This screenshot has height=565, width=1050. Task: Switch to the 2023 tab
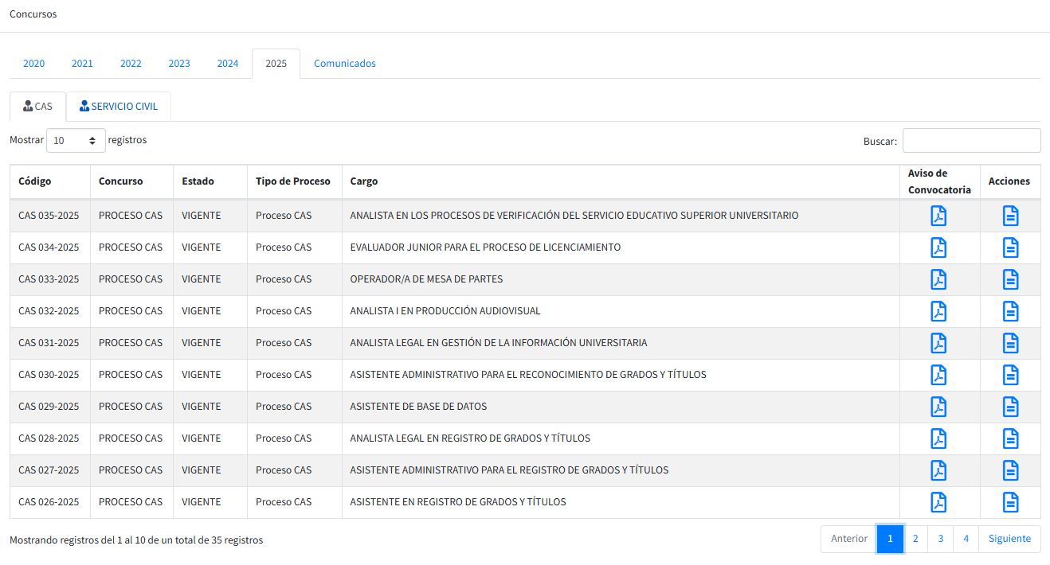(x=179, y=64)
